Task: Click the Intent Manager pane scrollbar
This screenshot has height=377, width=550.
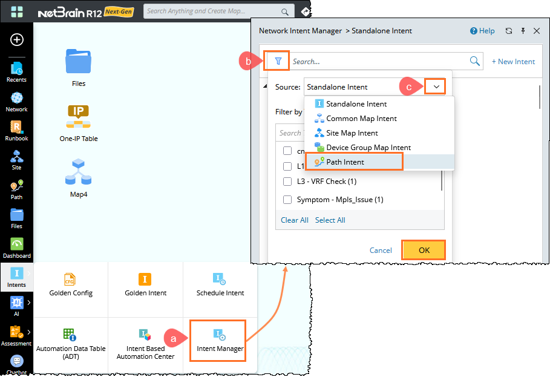Action: coord(540,97)
